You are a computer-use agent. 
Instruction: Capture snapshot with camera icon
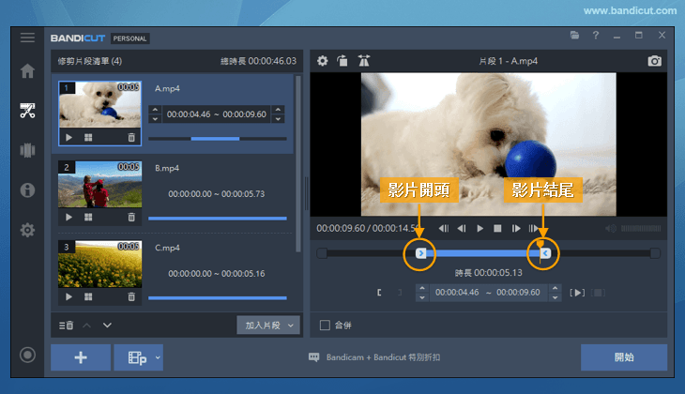(x=654, y=61)
